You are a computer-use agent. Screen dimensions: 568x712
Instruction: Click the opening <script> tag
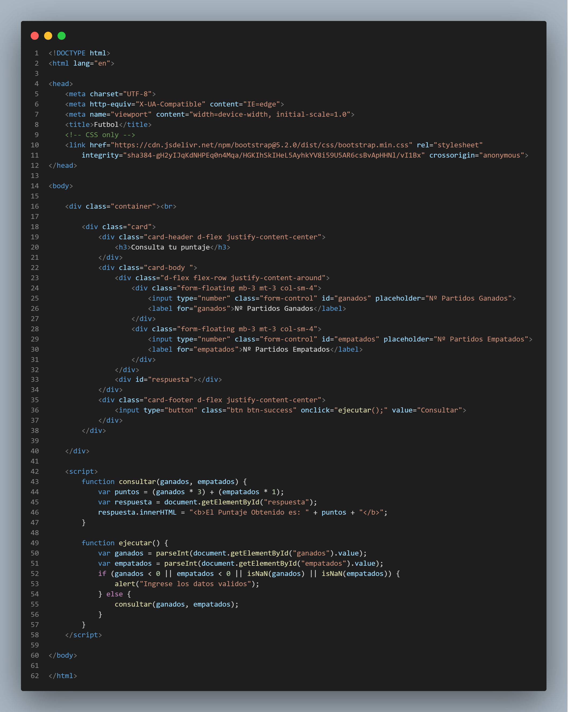click(81, 472)
